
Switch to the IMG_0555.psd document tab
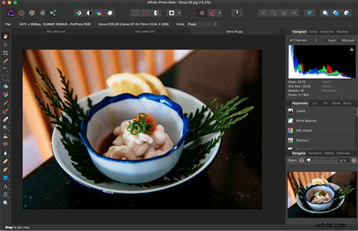(x=56, y=32)
